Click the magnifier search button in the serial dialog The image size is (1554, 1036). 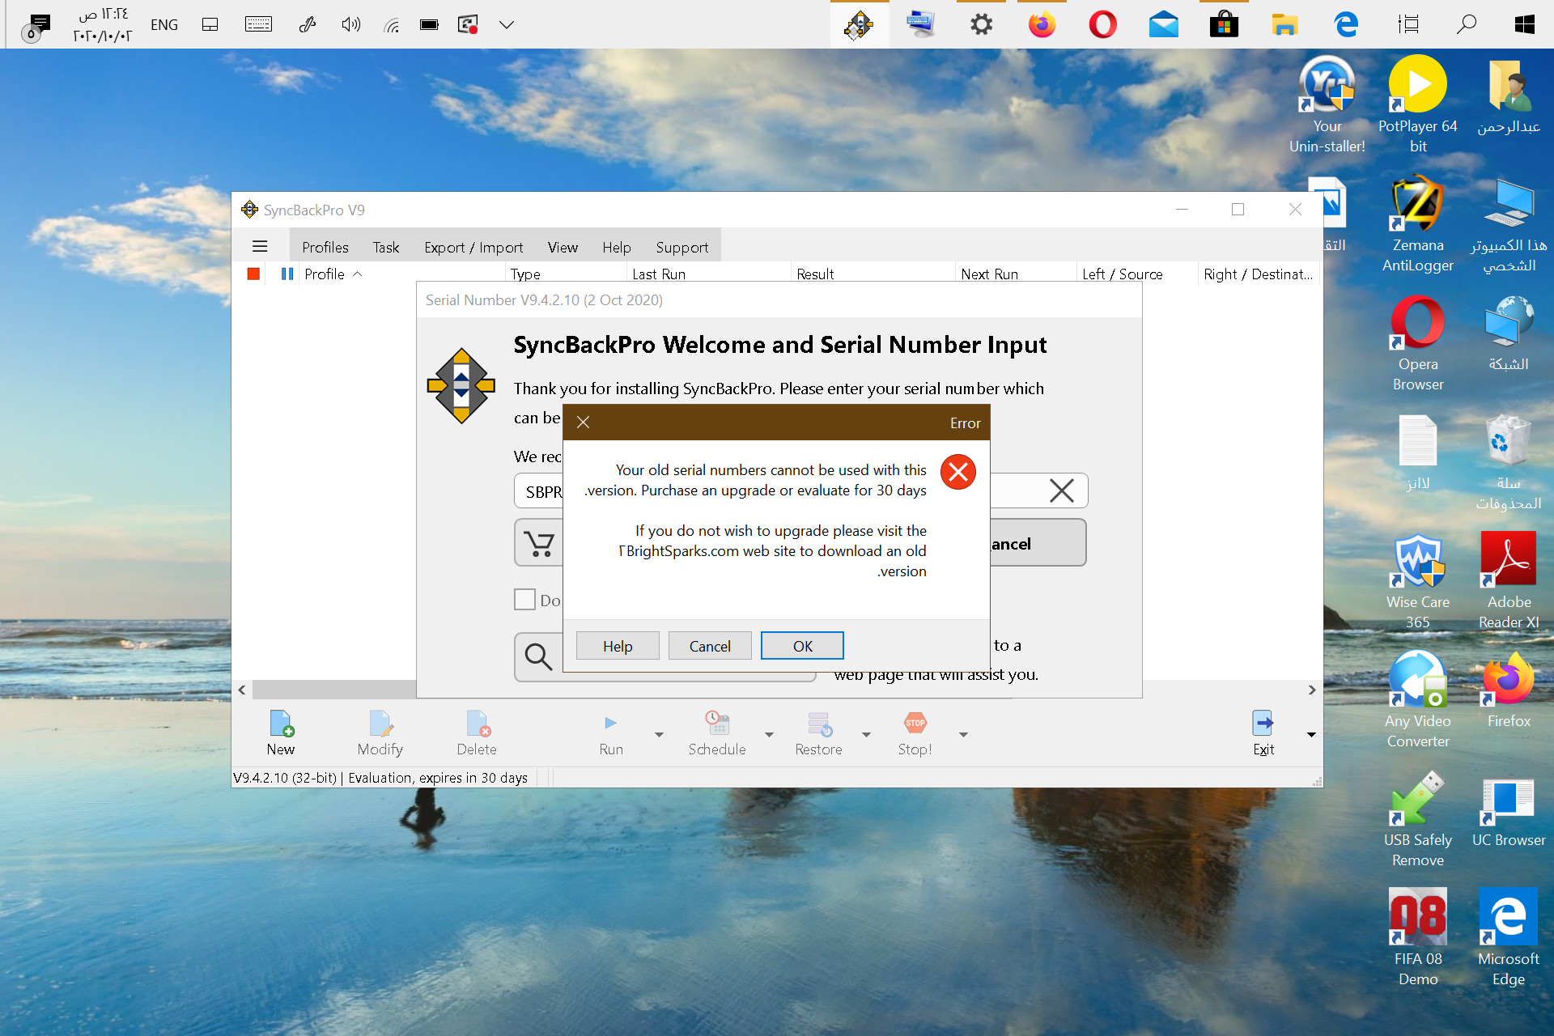539,656
